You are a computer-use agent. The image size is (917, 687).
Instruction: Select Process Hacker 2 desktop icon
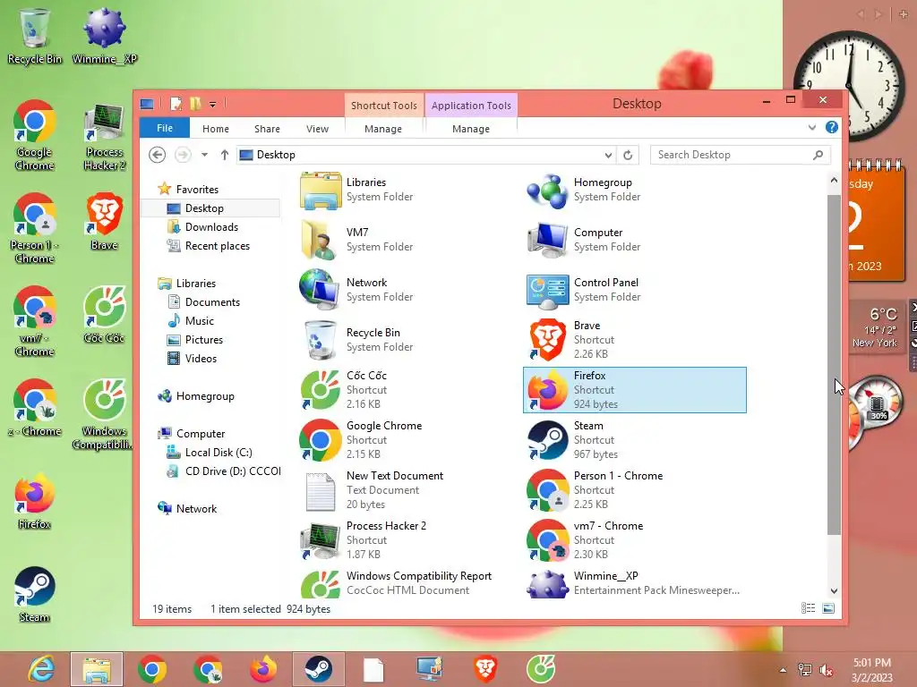click(104, 138)
